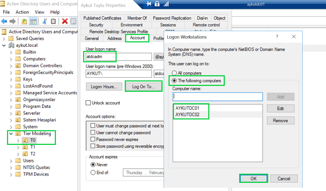Confirm with the OK button
Screen dimensions: 326x191
tap(254, 178)
